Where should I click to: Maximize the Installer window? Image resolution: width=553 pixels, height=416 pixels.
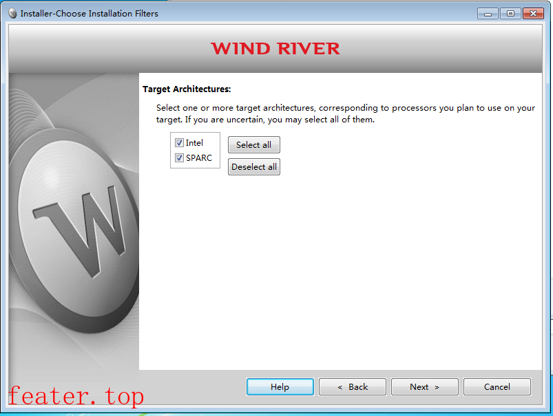pyautogui.click(x=510, y=14)
